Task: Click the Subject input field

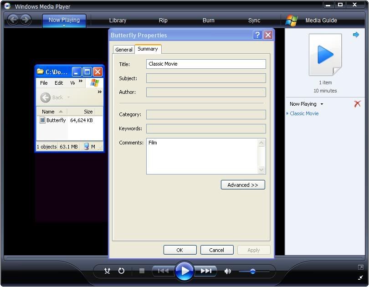Action: [x=206, y=78]
